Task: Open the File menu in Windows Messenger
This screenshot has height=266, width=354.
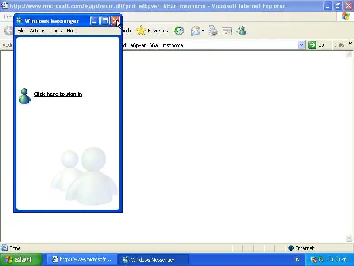Action: click(x=21, y=31)
